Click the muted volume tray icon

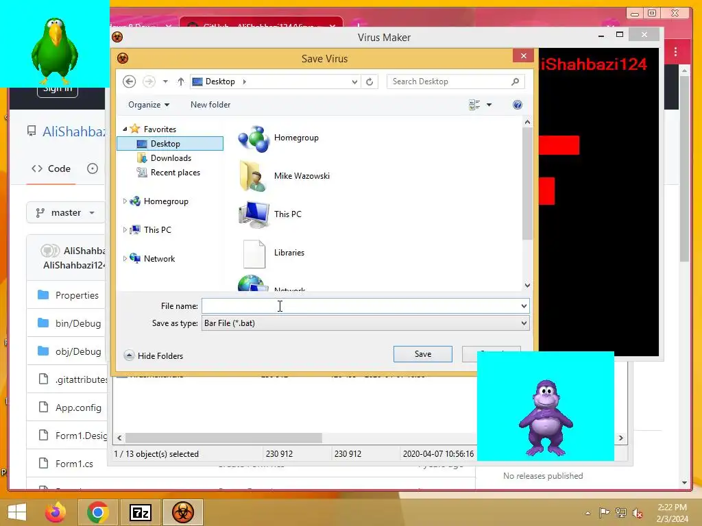pos(638,513)
